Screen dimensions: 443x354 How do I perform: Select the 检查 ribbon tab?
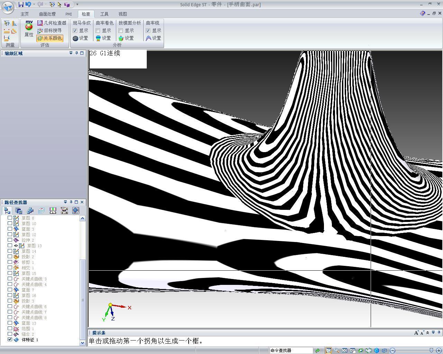point(86,14)
